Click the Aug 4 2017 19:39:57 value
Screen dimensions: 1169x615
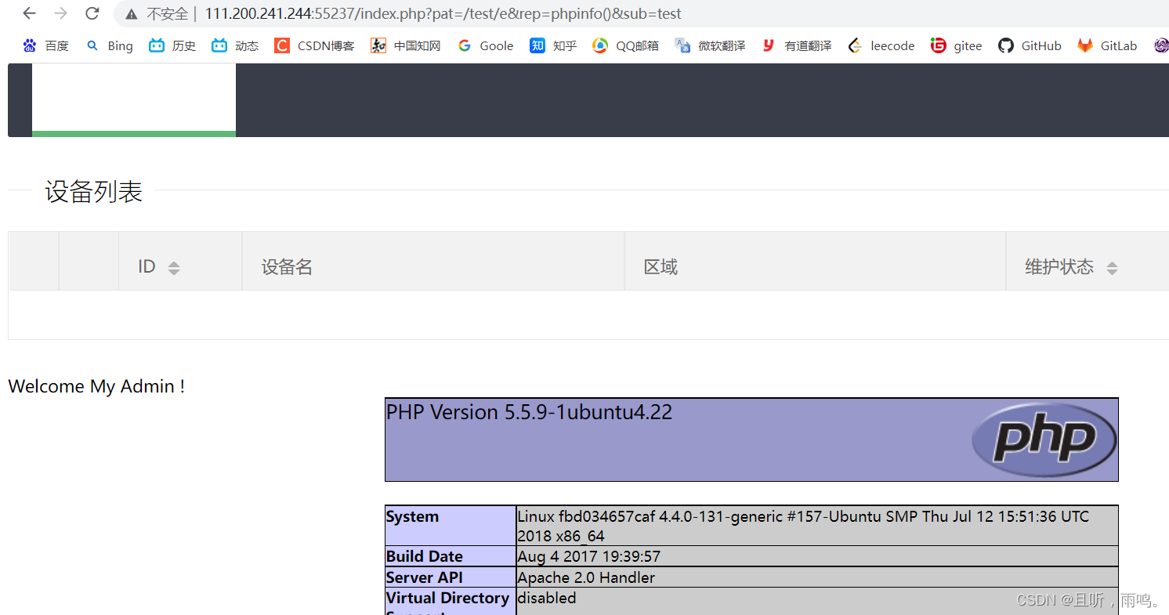coord(589,556)
